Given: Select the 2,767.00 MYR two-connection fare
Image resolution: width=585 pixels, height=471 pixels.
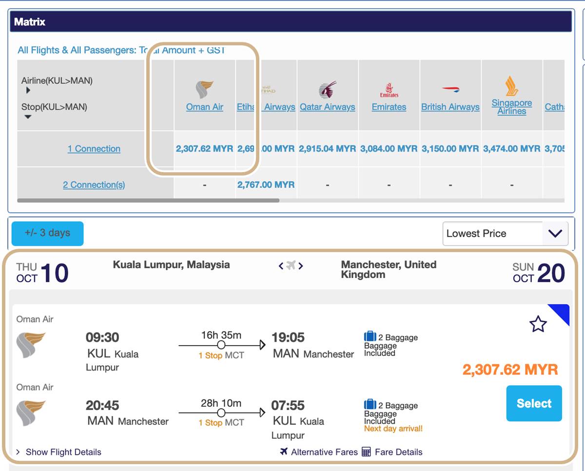Looking at the screenshot, I should click(x=266, y=185).
